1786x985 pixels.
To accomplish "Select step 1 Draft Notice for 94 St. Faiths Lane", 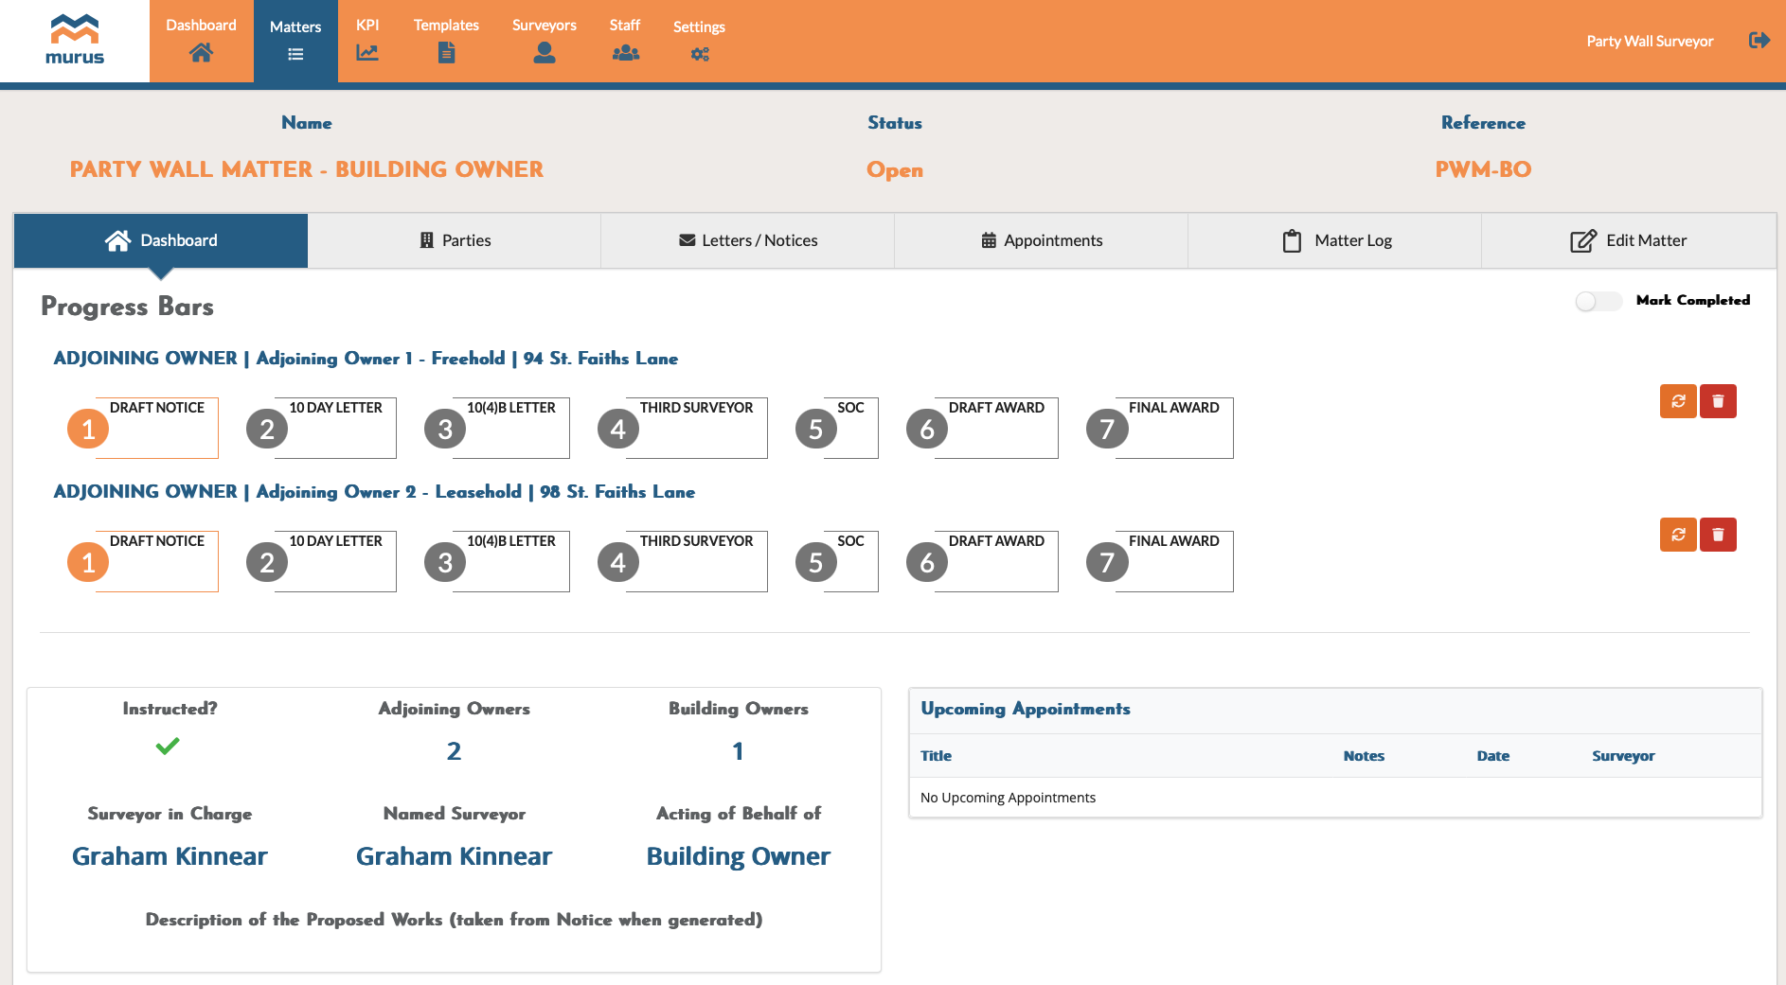I will (143, 428).
